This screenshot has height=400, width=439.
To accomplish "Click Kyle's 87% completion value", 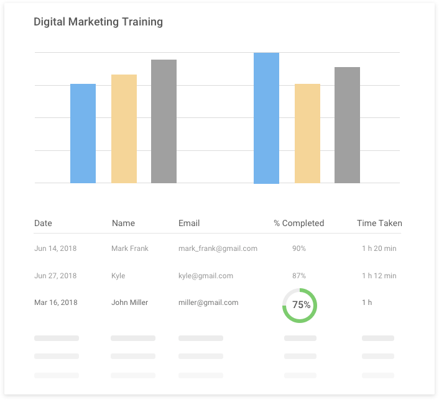I will coord(299,276).
